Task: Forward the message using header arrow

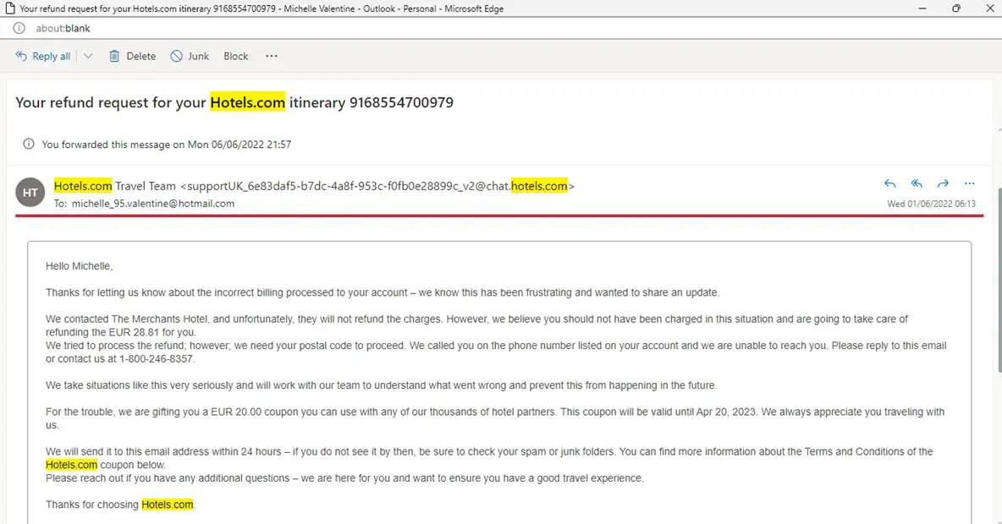Action: coord(943,183)
